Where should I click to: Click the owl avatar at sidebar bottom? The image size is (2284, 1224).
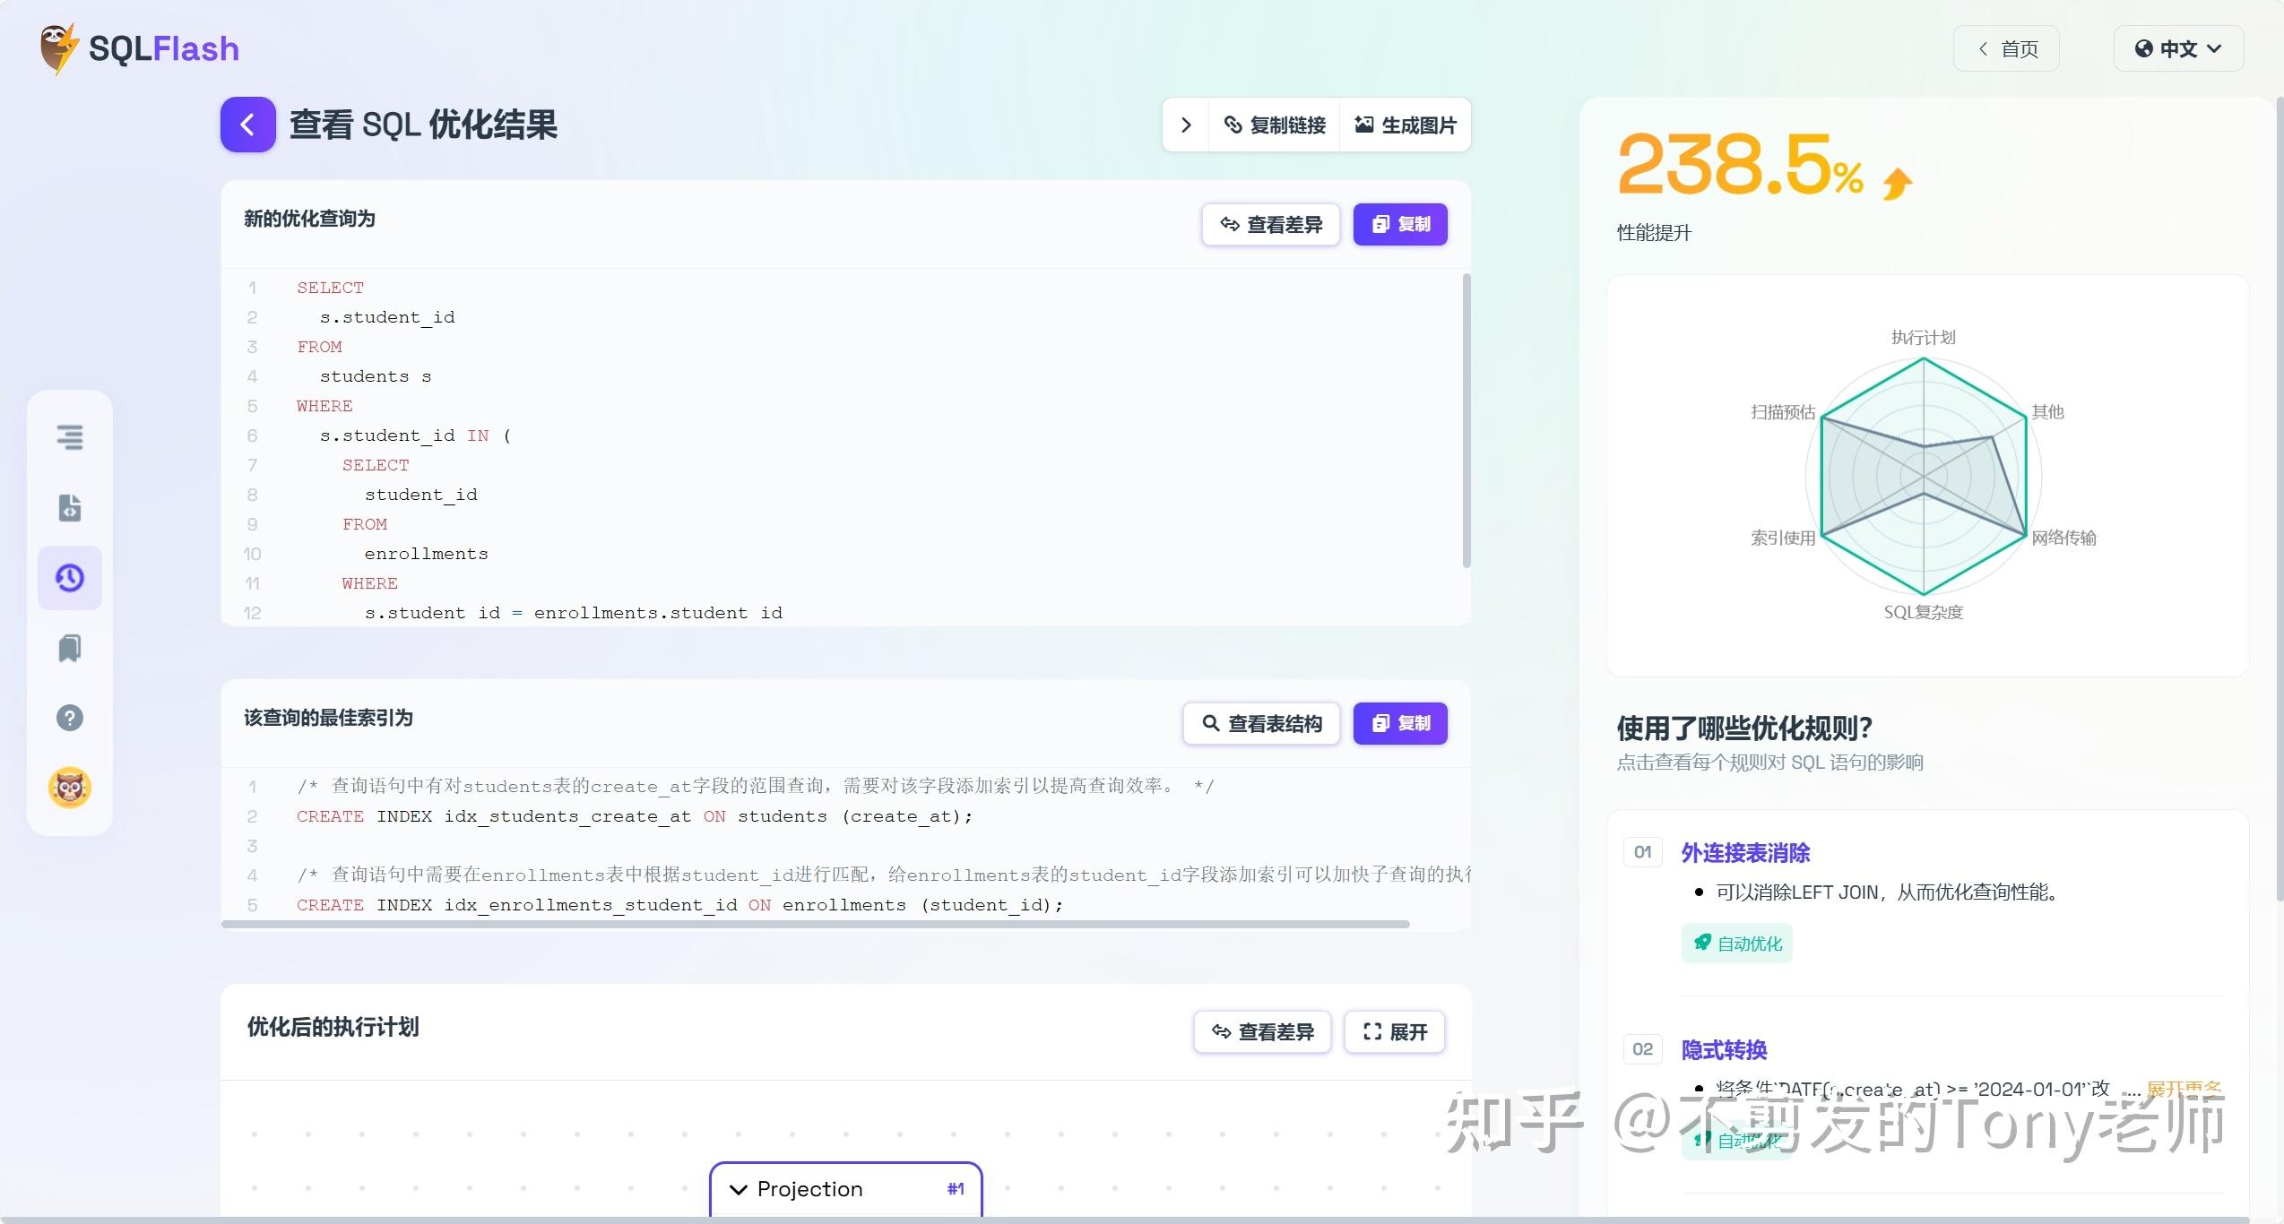point(69,787)
